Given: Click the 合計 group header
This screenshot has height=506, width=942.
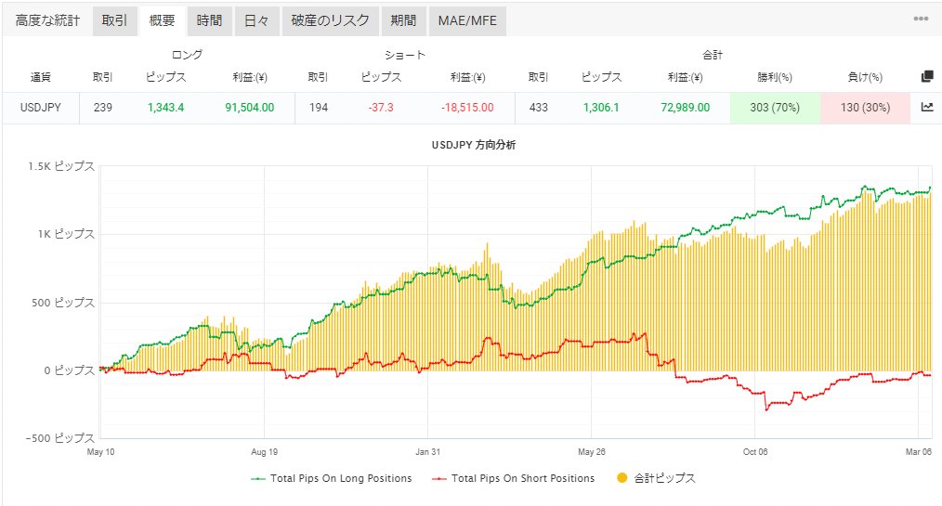Looking at the screenshot, I should click(x=713, y=55).
